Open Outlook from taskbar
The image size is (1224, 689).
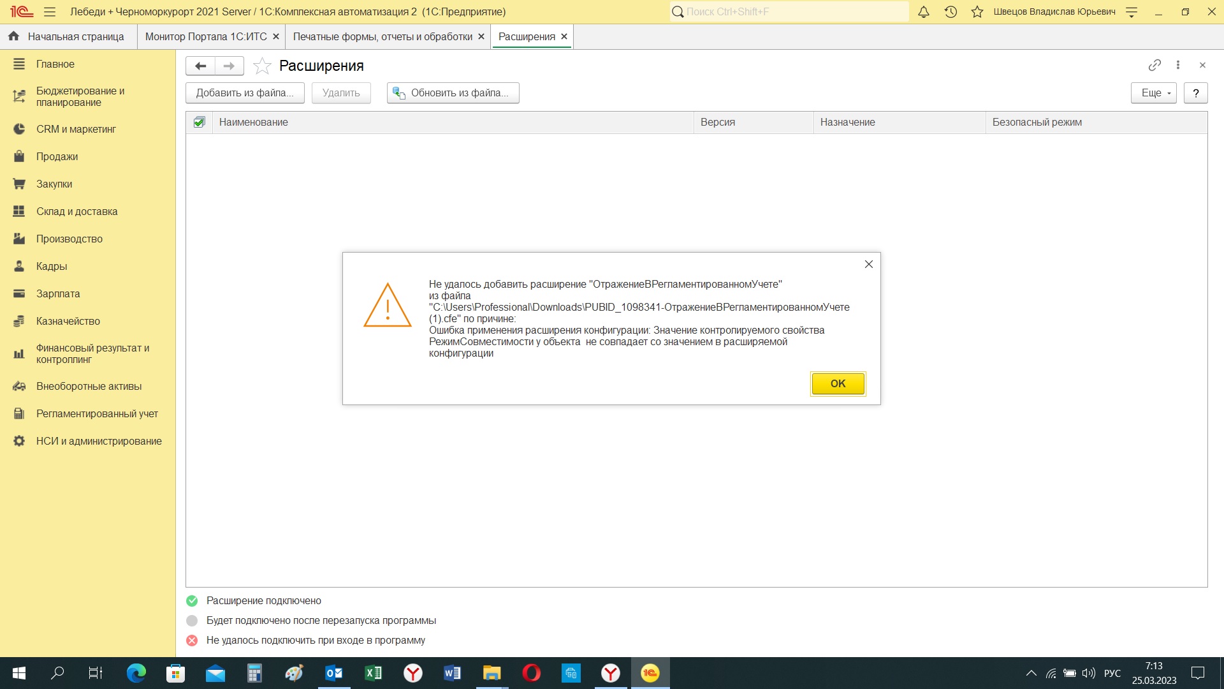click(x=333, y=673)
